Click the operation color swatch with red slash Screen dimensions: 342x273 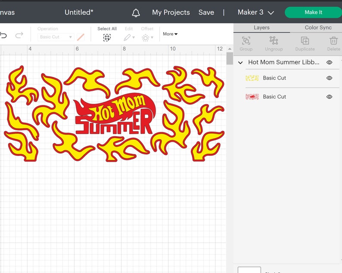coord(81,37)
